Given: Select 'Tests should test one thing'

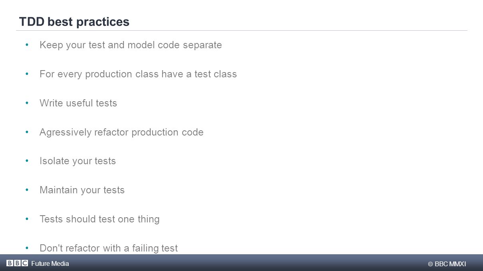Looking at the screenshot, I should pos(99,219).
